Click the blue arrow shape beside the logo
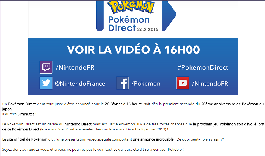Image resolution: width=265 pixels, height=156 pixels. click(169, 16)
